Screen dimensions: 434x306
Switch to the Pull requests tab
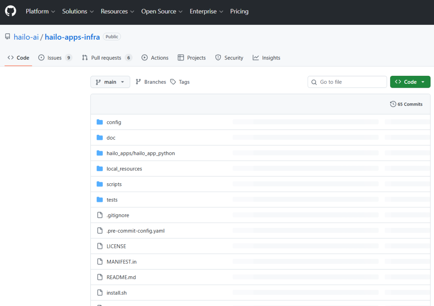point(107,58)
